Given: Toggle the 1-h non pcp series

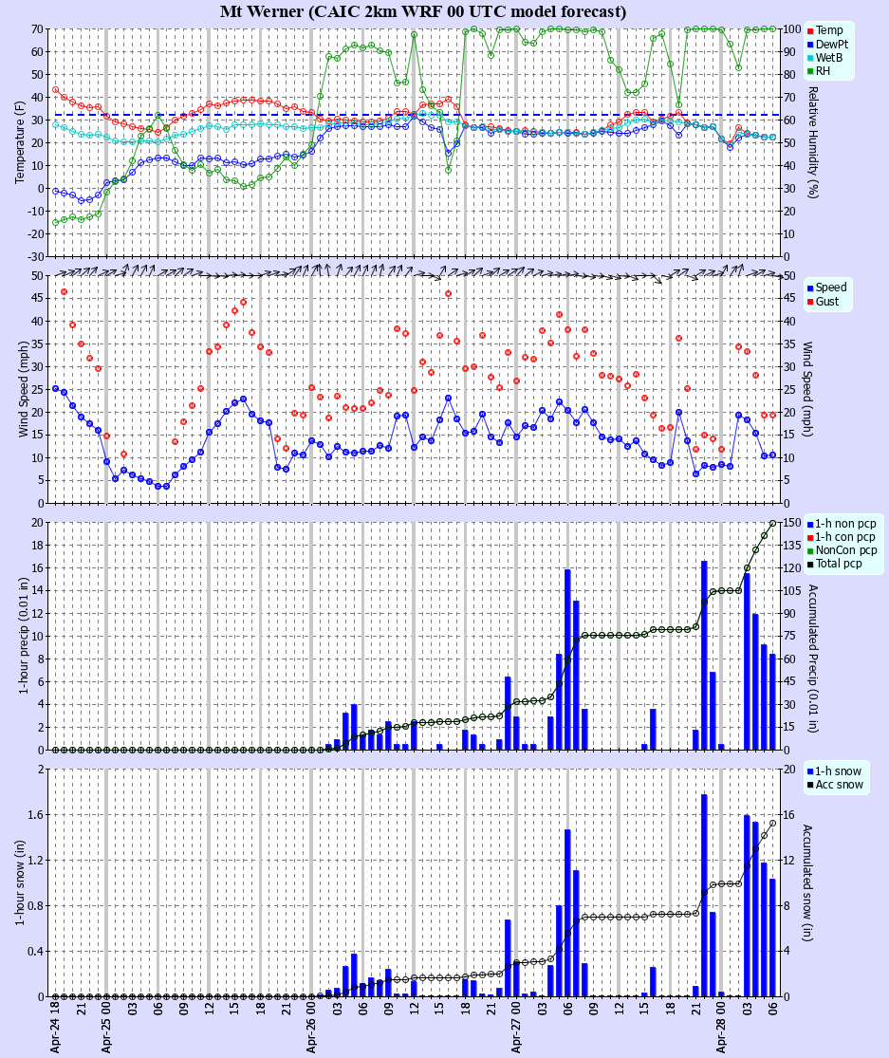Looking at the screenshot, I should point(808,522).
